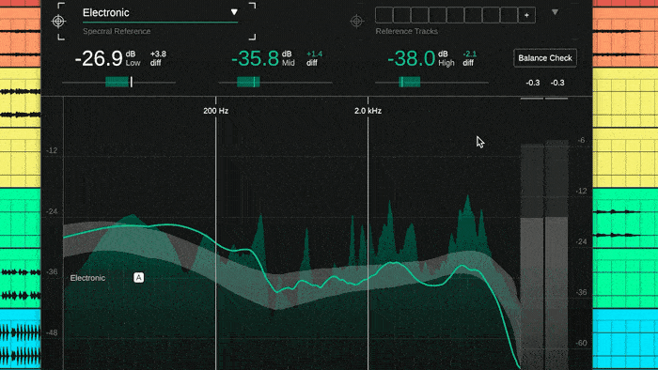Click the Reference Tracks target crosshair icon
Screen dimensions: 658x370
pos(356,21)
